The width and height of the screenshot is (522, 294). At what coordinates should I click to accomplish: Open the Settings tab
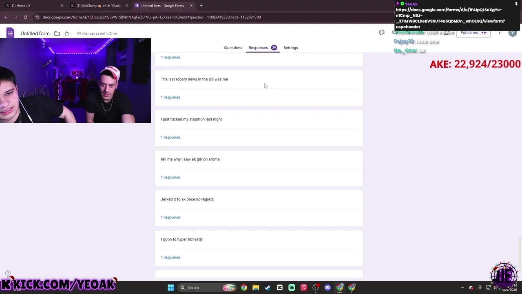pyautogui.click(x=291, y=48)
